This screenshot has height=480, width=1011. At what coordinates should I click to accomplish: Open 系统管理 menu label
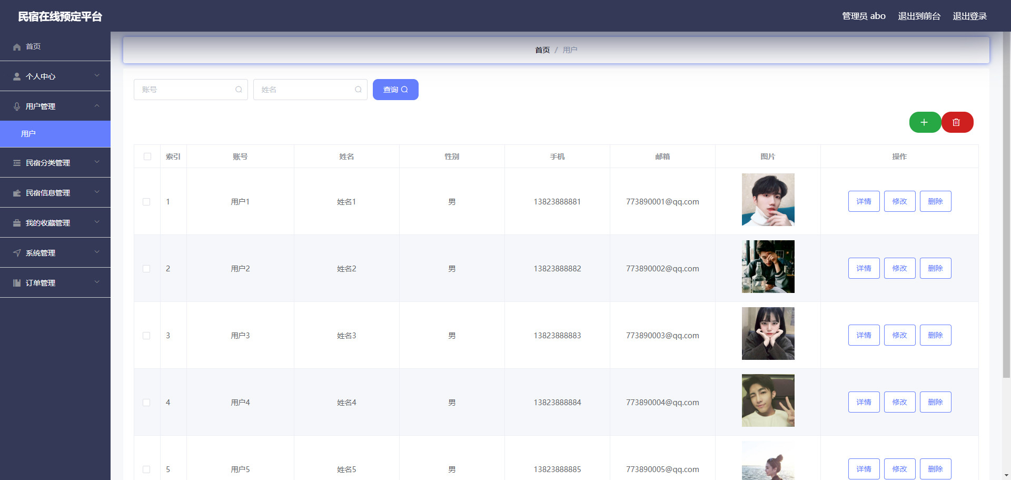coord(41,253)
